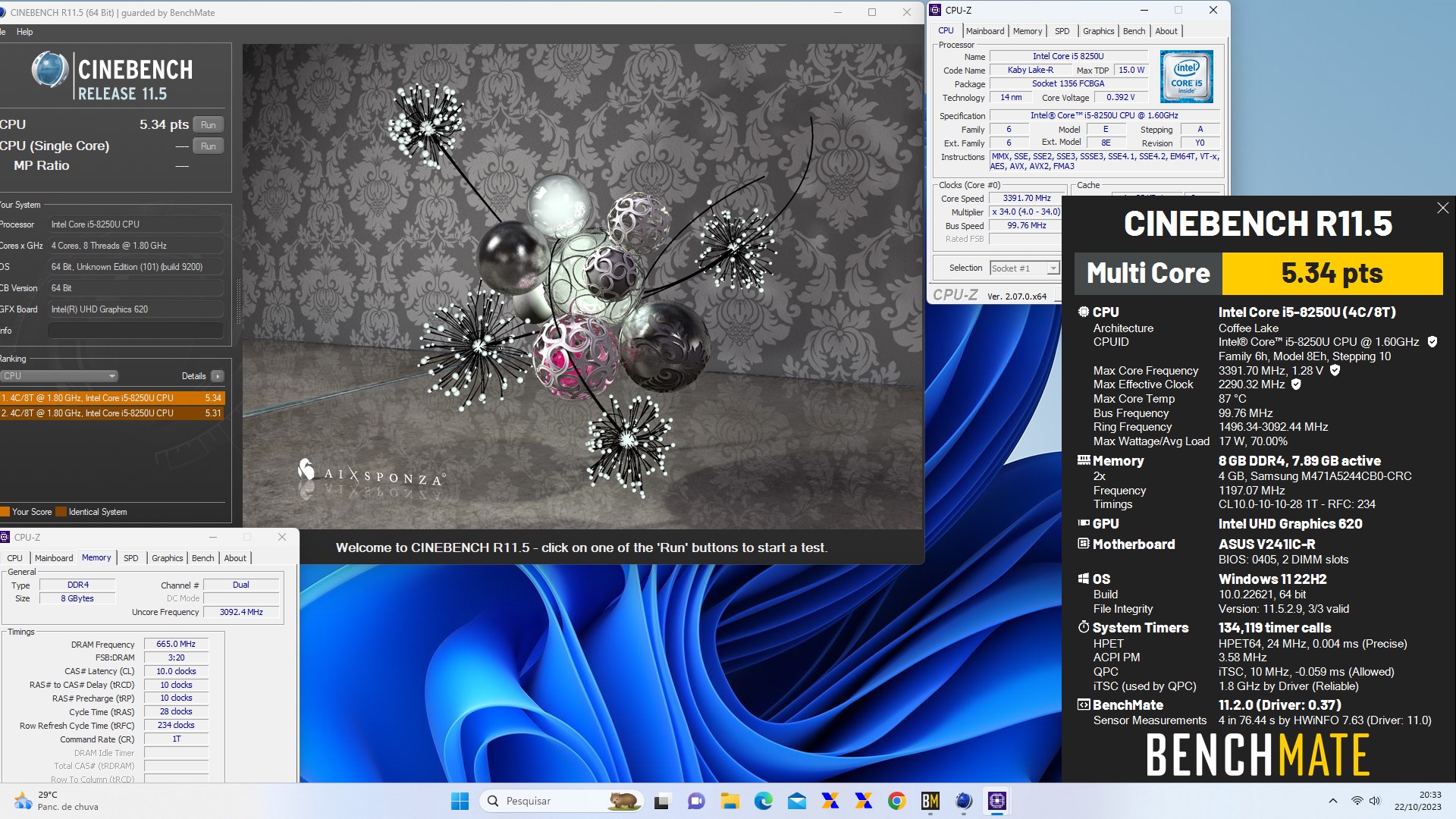Image resolution: width=1456 pixels, height=819 pixels.
Task: Open Graphics tab in bottom CPU-Z window
Action: click(x=167, y=558)
